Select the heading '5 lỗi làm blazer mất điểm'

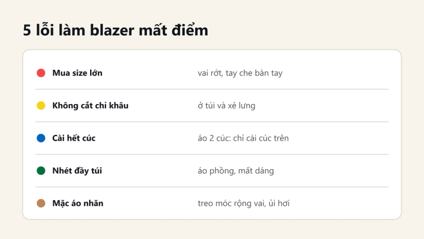point(115,30)
